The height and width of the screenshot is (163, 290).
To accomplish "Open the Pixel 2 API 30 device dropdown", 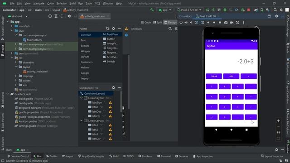I will pyautogui.click(x=189, y=10).
